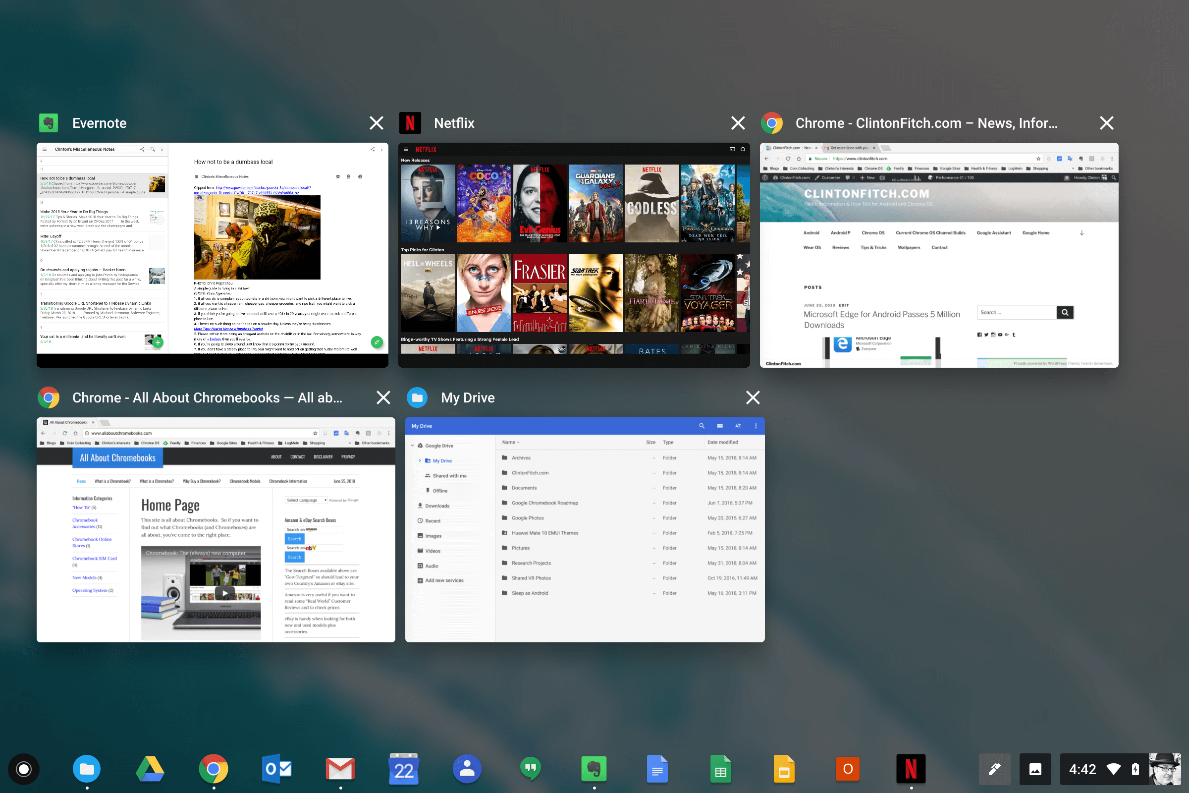Click Search button under Amazon search box
The image size is (1189, 793).
pos(294,539)
